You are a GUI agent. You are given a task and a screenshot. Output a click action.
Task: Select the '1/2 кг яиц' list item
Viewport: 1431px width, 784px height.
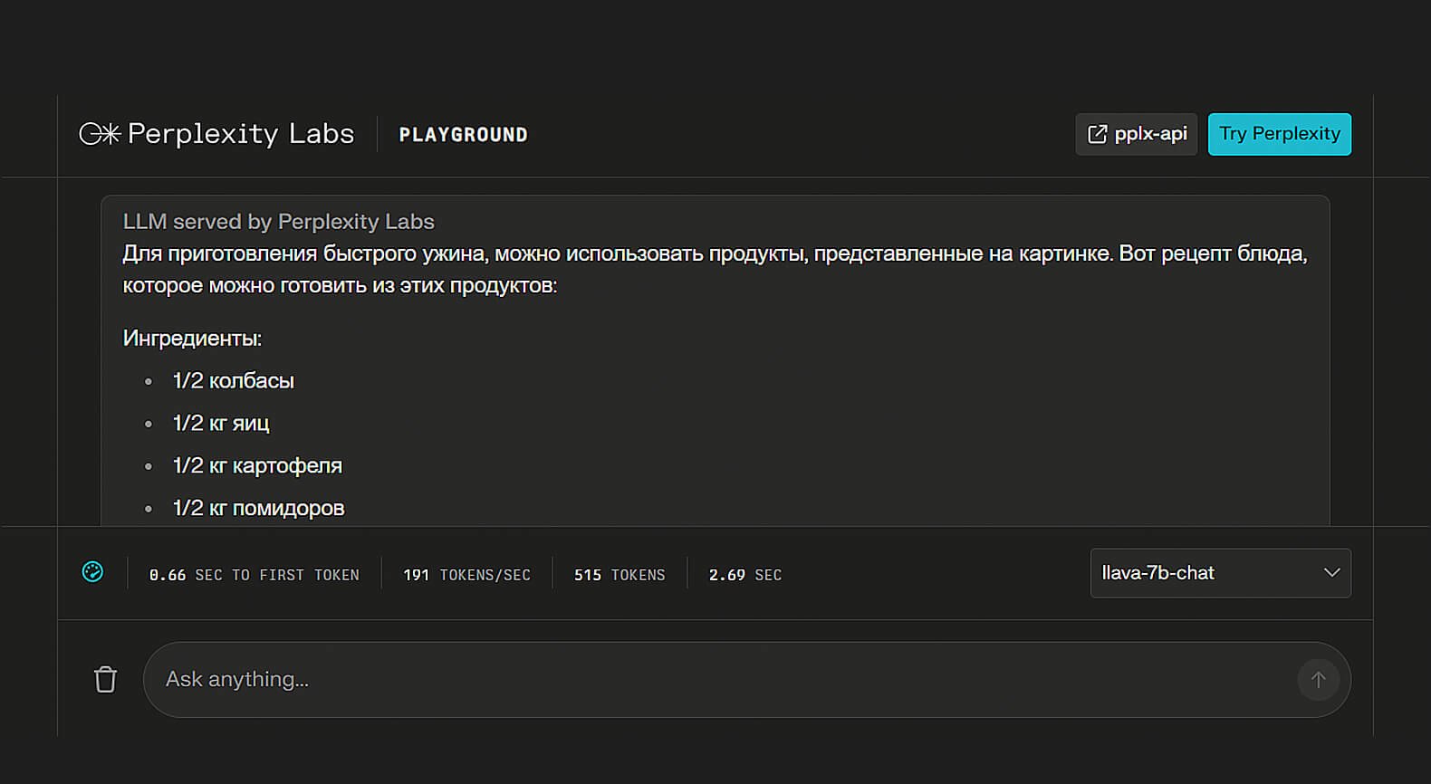coord(221,424)
